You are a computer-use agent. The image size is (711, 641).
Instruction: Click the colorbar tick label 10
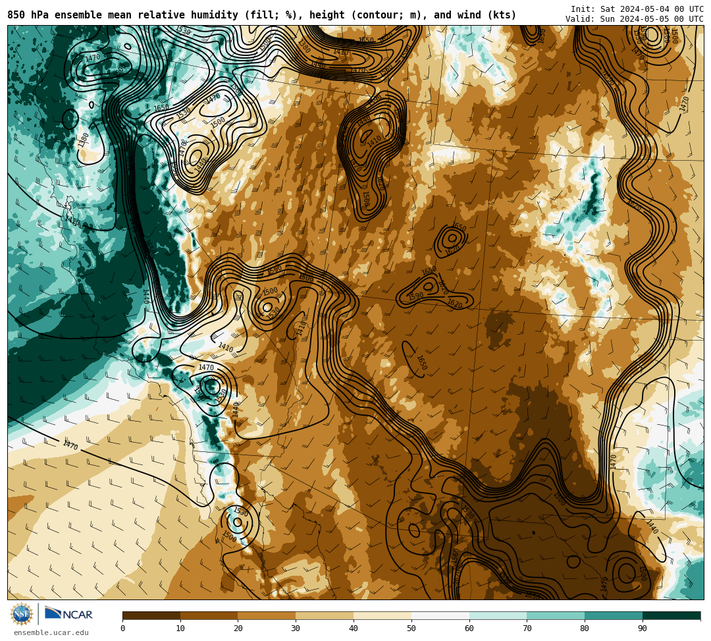[180, 628]
